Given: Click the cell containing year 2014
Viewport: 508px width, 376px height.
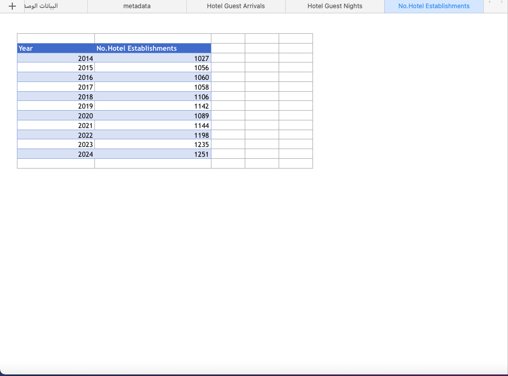Looking at the screenshot, I should (x=55, y=58).
